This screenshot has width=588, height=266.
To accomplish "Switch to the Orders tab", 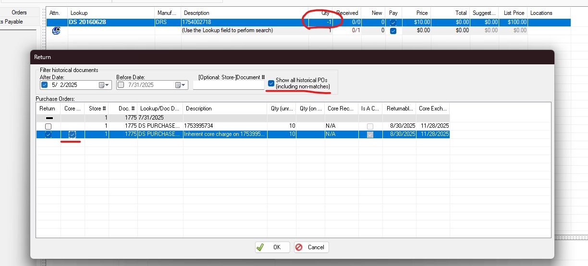I will coord(19,12).
